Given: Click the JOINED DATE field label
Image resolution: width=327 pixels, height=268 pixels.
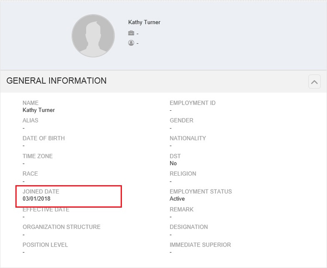Looking at the screenshot, I should (41, 191).
